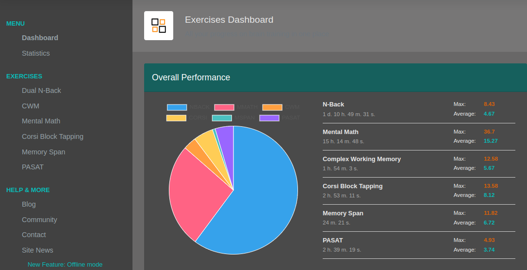Click the EXERCISES sidebar section label

24,76
